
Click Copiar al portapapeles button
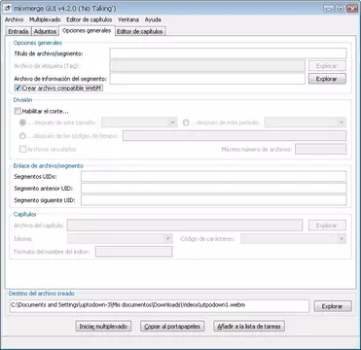point(172,326)
